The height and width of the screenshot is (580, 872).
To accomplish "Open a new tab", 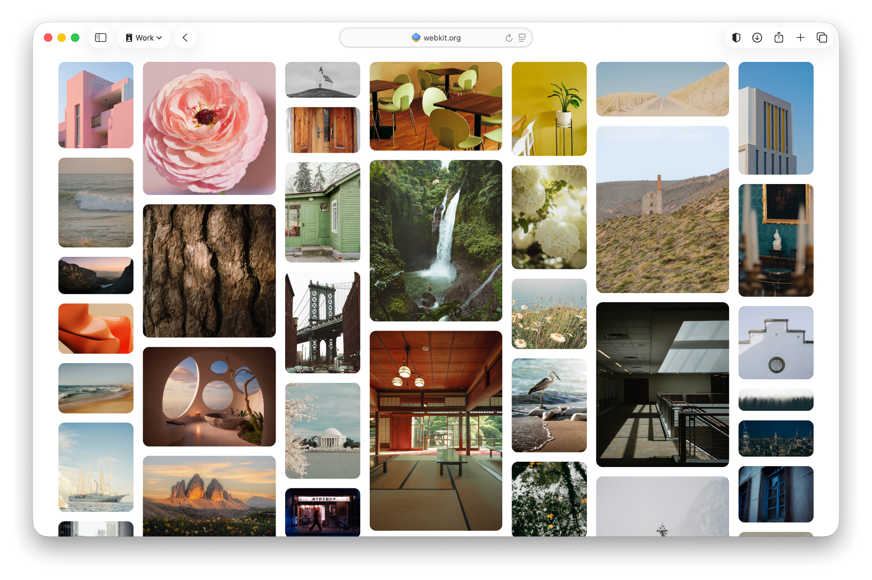I will (x=801, y=38).
